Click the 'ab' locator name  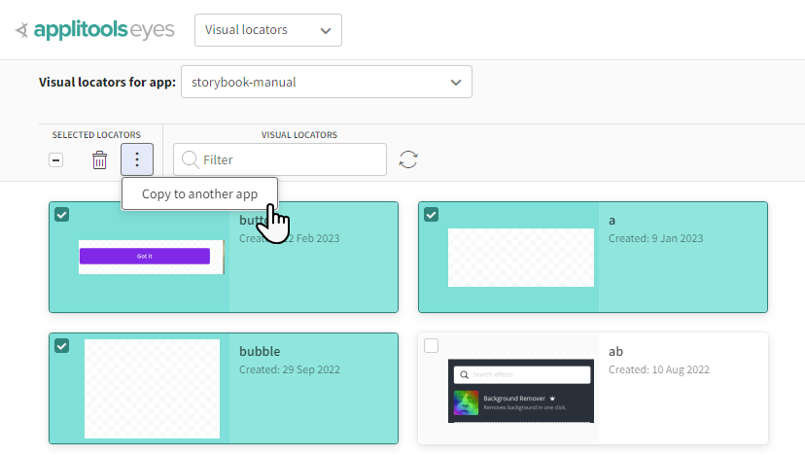tap(615, 351)
